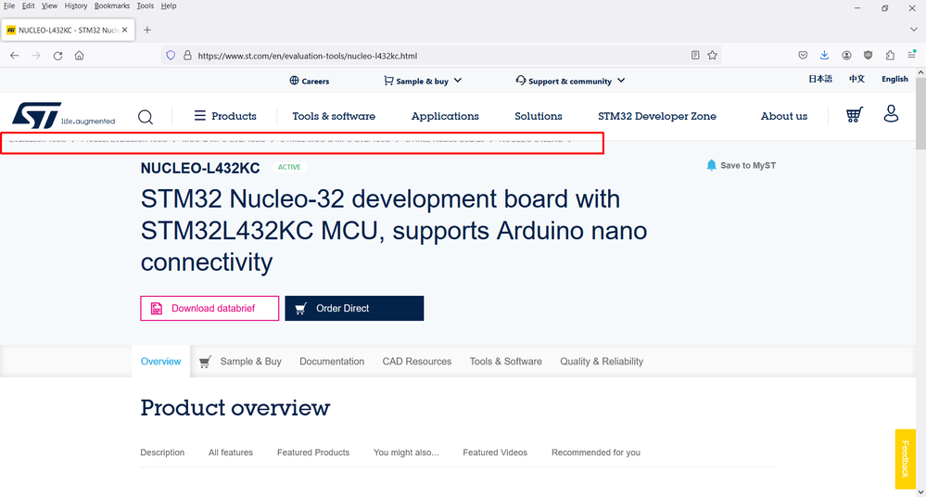This screenshot has width=926, height=497.
Task: Jump to Recommended for you section
Action: tap(596, 452)
